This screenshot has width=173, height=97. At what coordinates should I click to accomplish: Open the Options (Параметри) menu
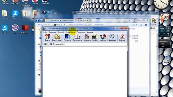[81, 32]
